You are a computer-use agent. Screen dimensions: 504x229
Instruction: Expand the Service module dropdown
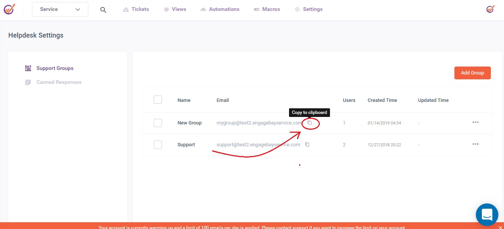[60, 9]
